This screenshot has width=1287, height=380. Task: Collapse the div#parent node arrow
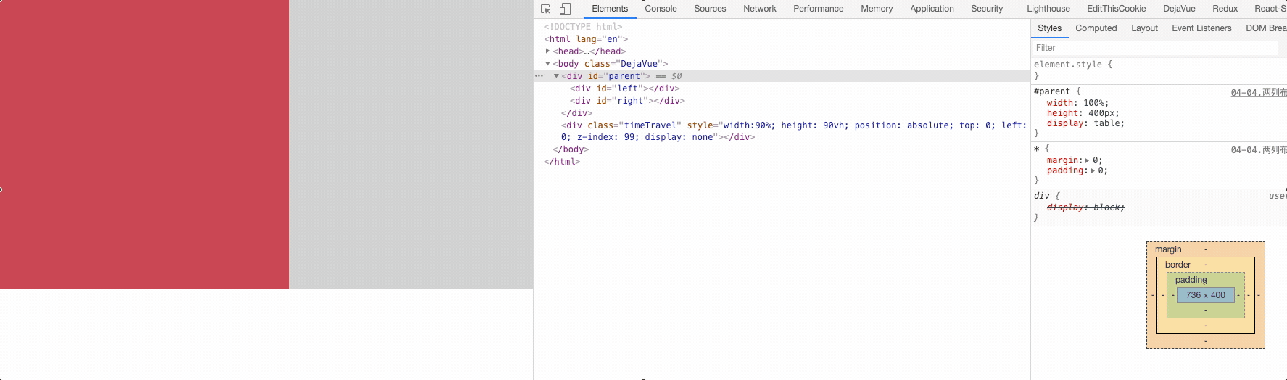point(556,76)
